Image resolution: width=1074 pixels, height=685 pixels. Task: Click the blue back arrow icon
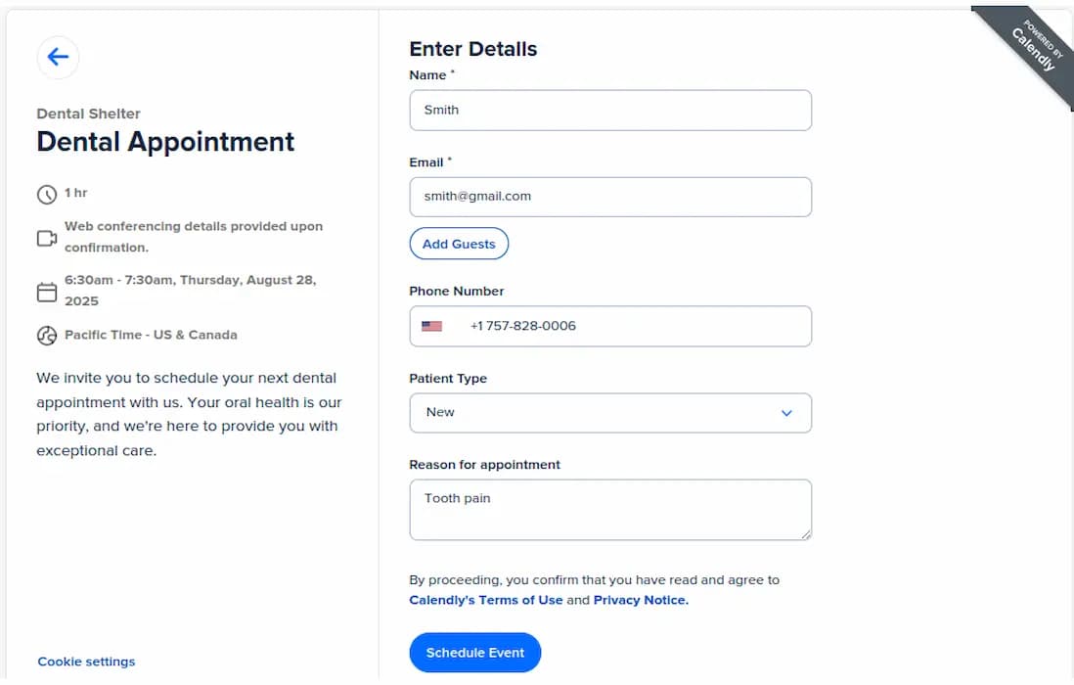[58, 57]
